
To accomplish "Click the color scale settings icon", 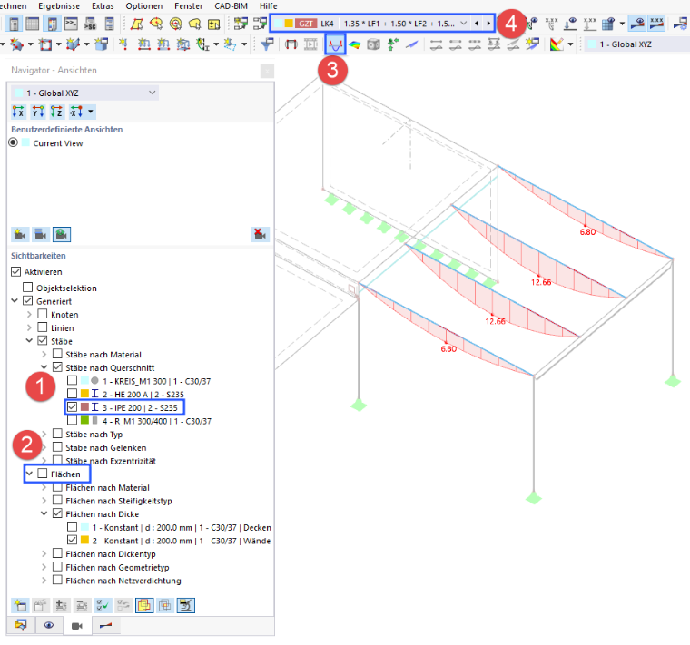I will pos(557,44).
